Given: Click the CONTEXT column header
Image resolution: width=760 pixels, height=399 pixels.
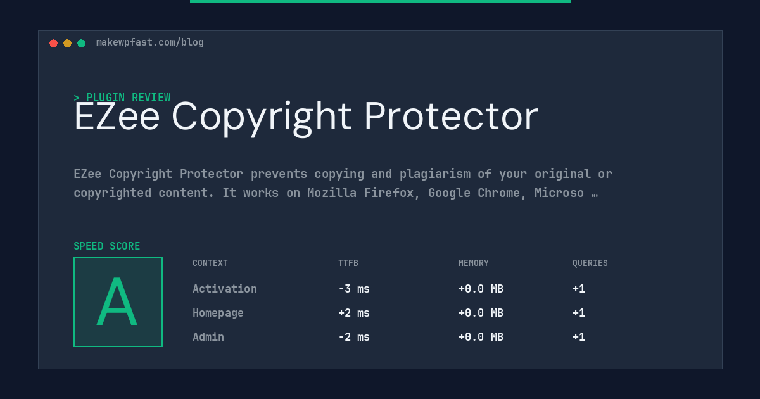Looking at the screenshot, I should point(210,263).
